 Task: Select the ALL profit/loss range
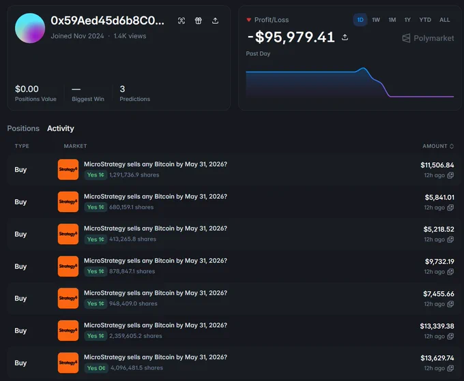(444, 20)
